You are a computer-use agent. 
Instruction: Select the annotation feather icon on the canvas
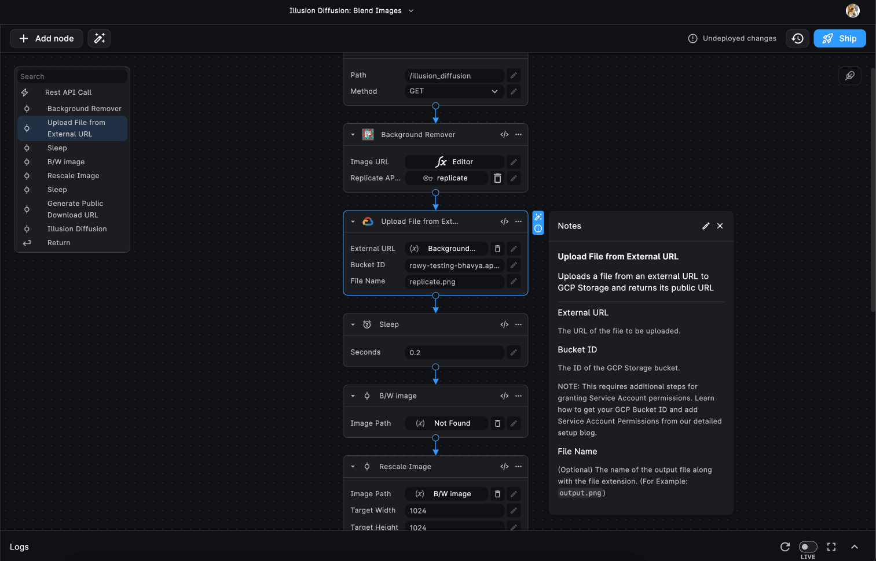click(x=849, y=76)
